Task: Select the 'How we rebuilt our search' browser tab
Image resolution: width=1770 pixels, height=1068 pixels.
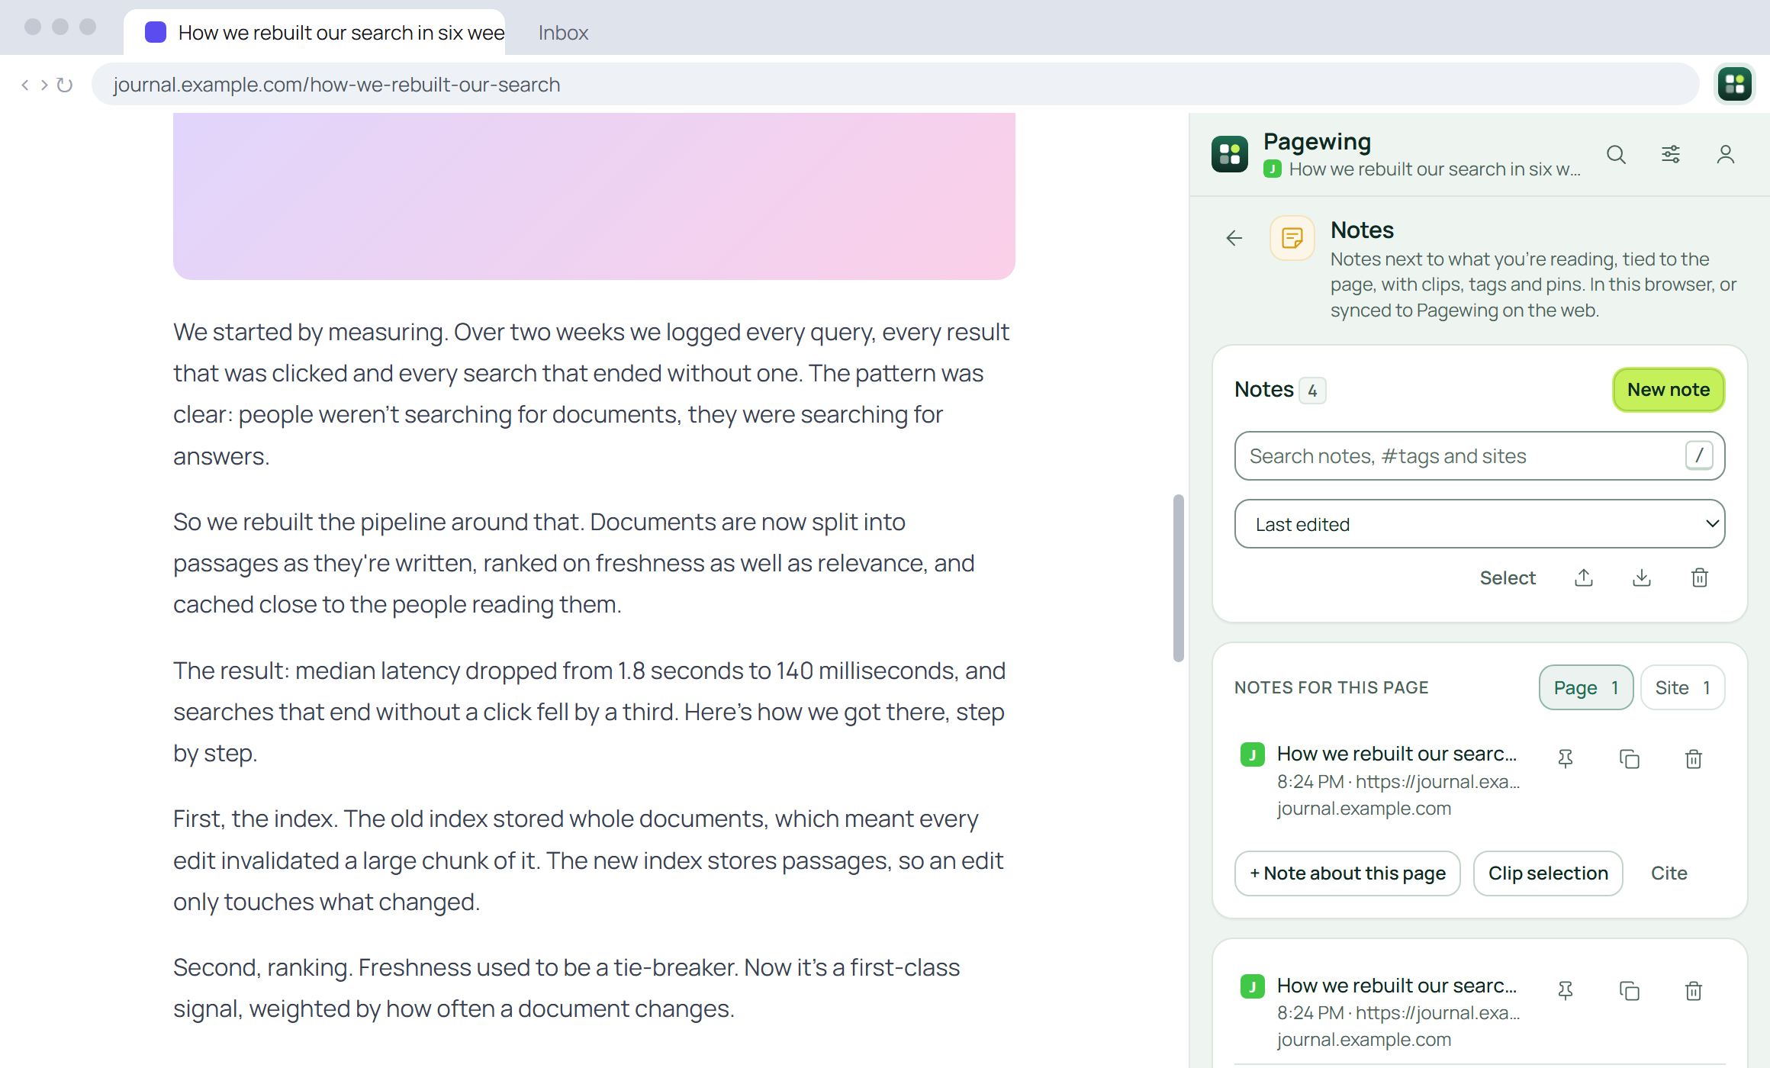Action: 314,33
